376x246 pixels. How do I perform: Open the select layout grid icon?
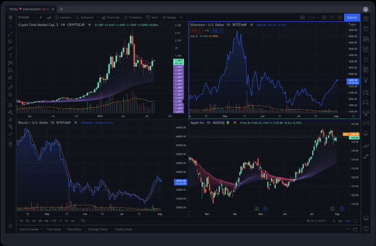click(302, 17)
